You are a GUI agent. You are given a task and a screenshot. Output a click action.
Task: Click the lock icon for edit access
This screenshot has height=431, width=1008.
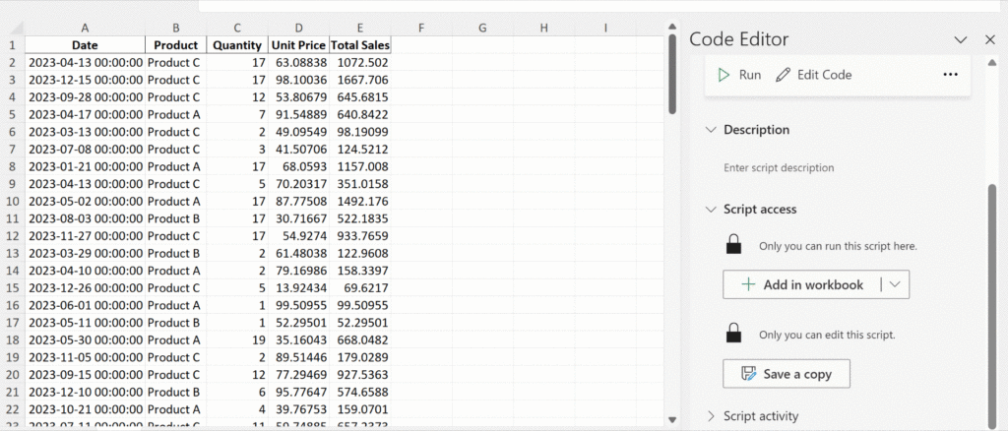pyautogui.click(x=732, y=334)
